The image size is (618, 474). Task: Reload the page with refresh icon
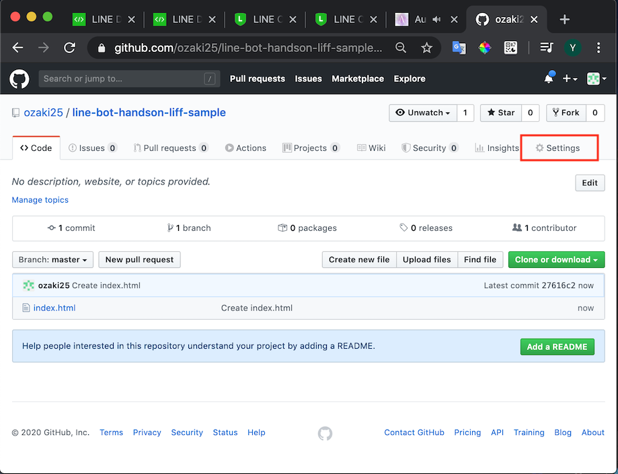(70, 48)
